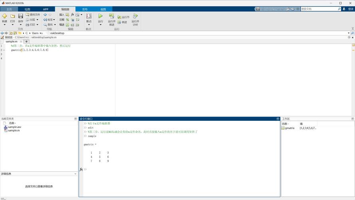This screenshot has width=355, height=200.
Task: Click the green Run (运行) button
Action: click(x=100, y=17)
